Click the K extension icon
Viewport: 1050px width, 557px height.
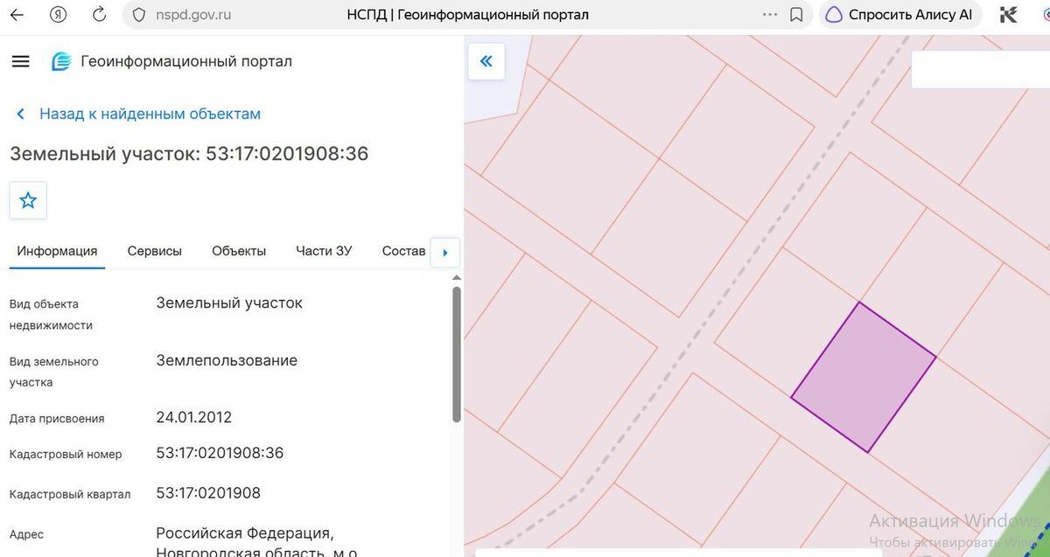(1008, 15)
